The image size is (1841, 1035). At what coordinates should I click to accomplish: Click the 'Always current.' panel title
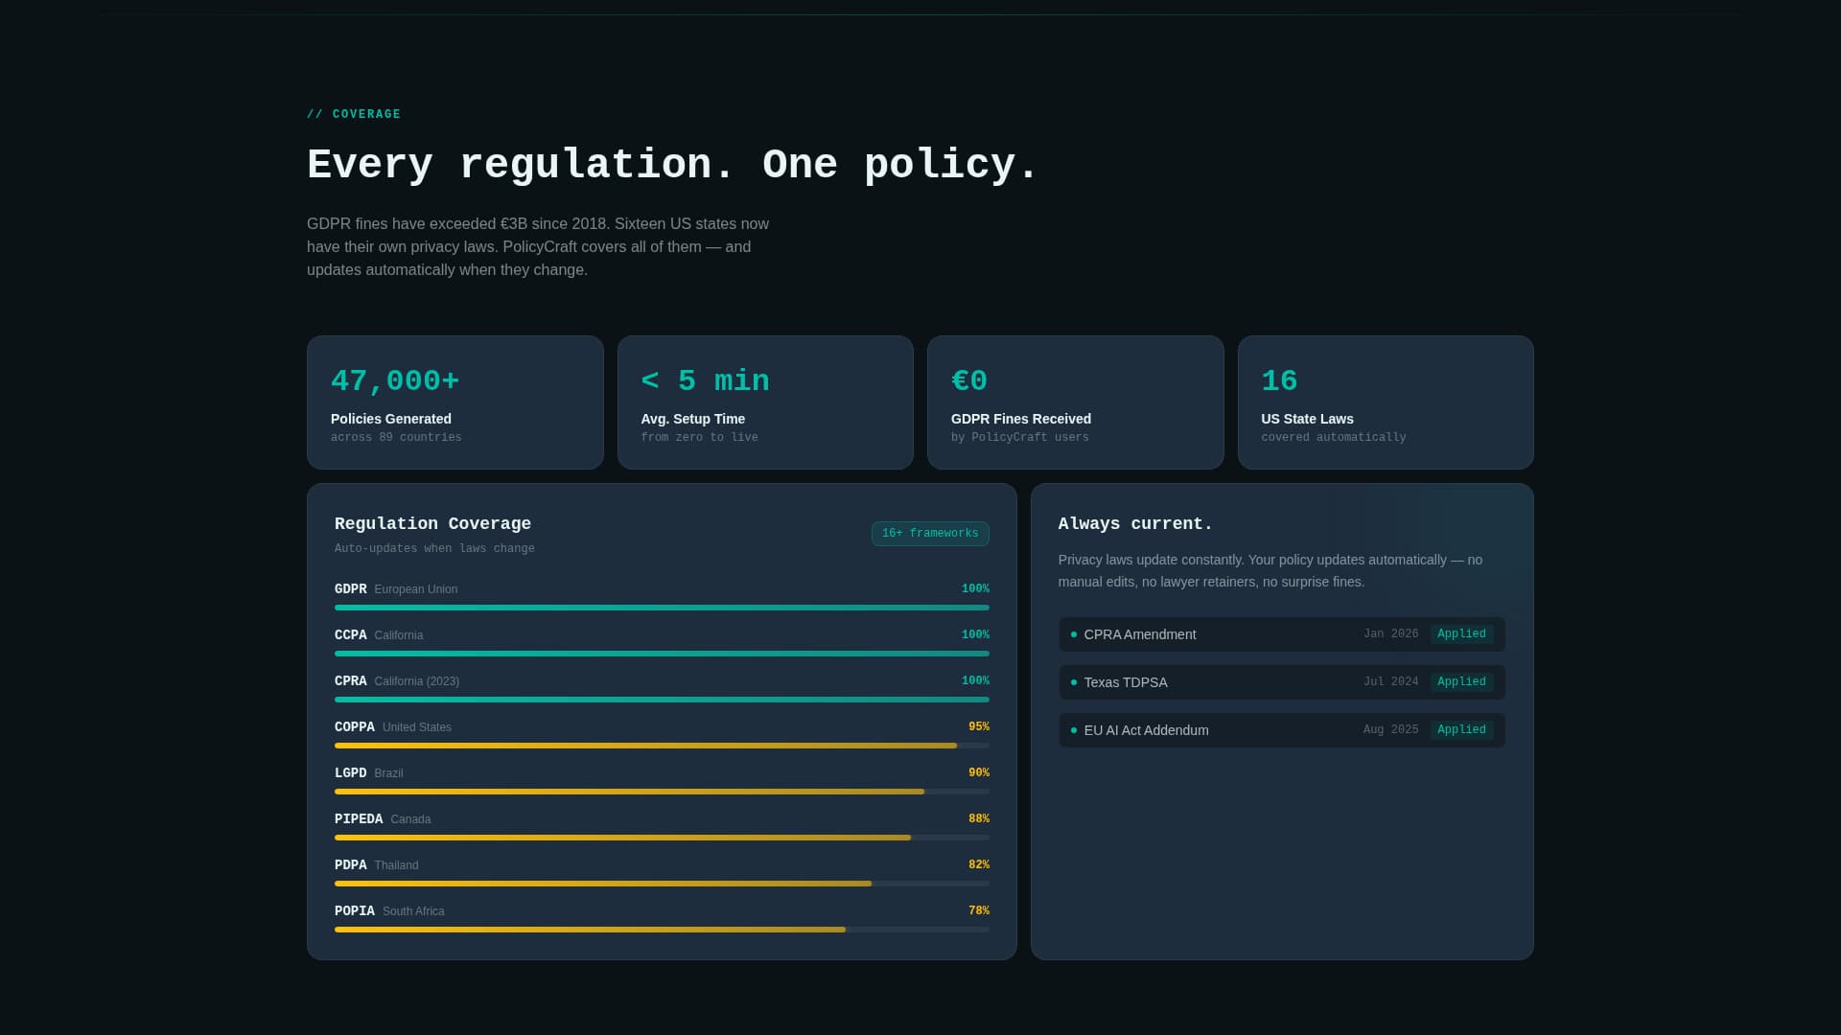click(x=1135, y=524)
